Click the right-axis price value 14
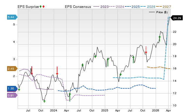Image resolution: width=188 pixels, height=112 pixels. coord(175,81)
